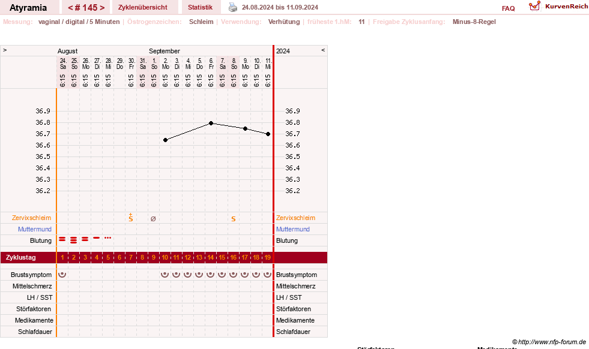Click the Minus-8-Regel value

coord(474,22)
